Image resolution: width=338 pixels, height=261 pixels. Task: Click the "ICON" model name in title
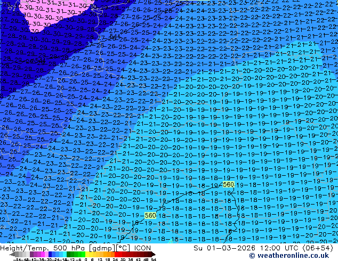(x=142, y=248)
